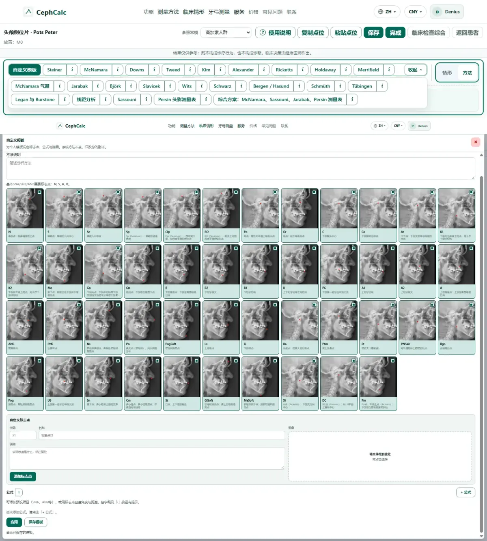The image size is (487, 541).
Task: Open the formula info icon next to 公式
Action: (19, 492)
